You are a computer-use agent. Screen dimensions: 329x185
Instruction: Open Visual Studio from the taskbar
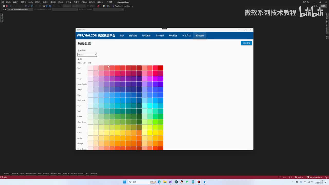pos(170,182)
